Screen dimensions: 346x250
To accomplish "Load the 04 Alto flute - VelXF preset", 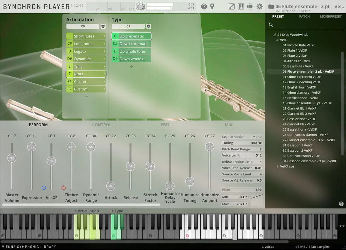I will coord(297,61).
